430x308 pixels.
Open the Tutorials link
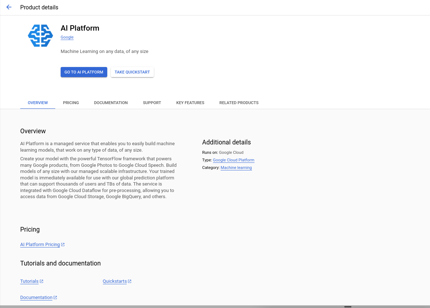(x=29, y=281)
